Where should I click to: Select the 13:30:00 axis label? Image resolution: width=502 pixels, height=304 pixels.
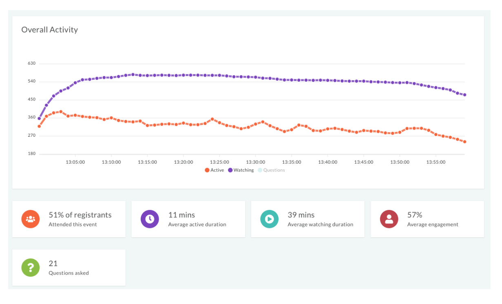click(x=256, y=162)
